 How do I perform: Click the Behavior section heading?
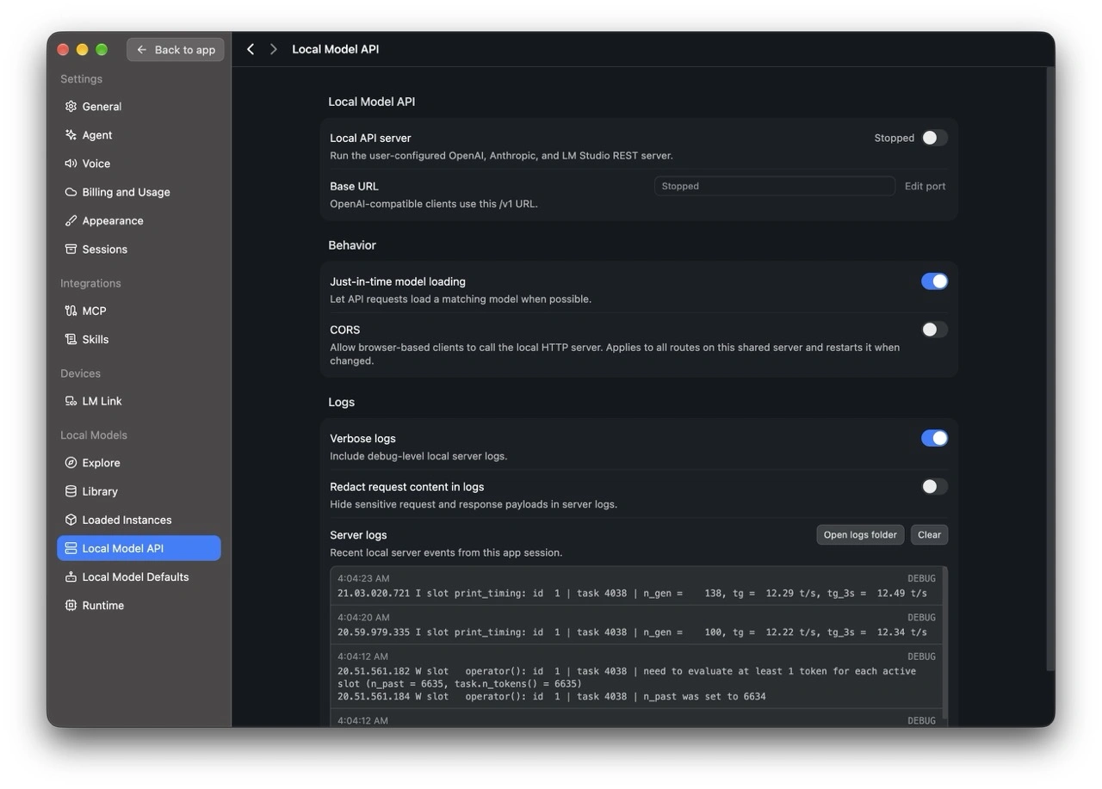click(352, 245)
